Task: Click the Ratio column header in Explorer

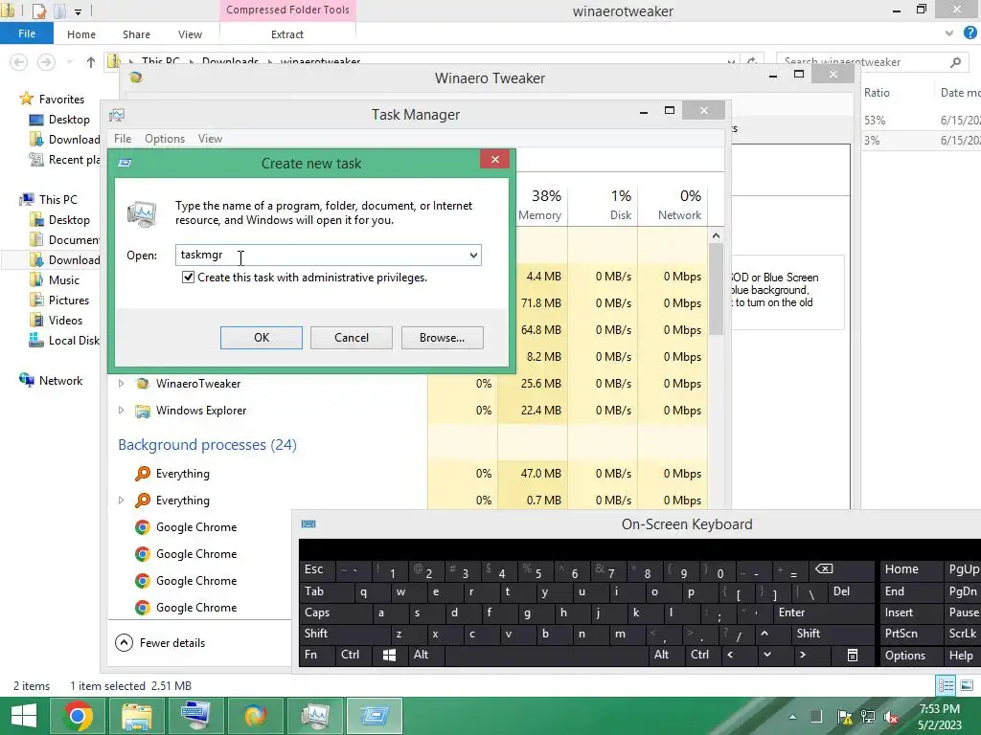Action: coord(877,93)
